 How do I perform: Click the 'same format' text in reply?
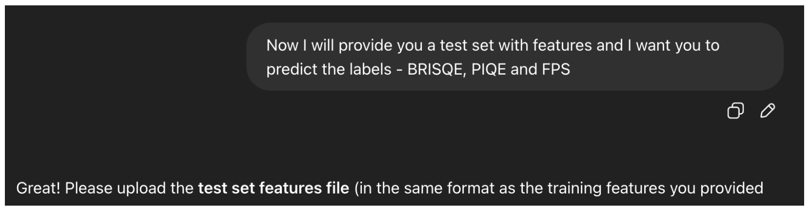449,188
